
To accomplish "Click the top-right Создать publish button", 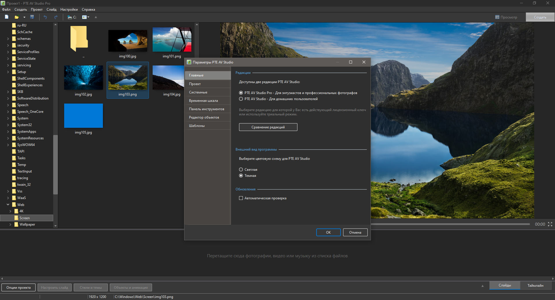I will [x=540, y=17].
